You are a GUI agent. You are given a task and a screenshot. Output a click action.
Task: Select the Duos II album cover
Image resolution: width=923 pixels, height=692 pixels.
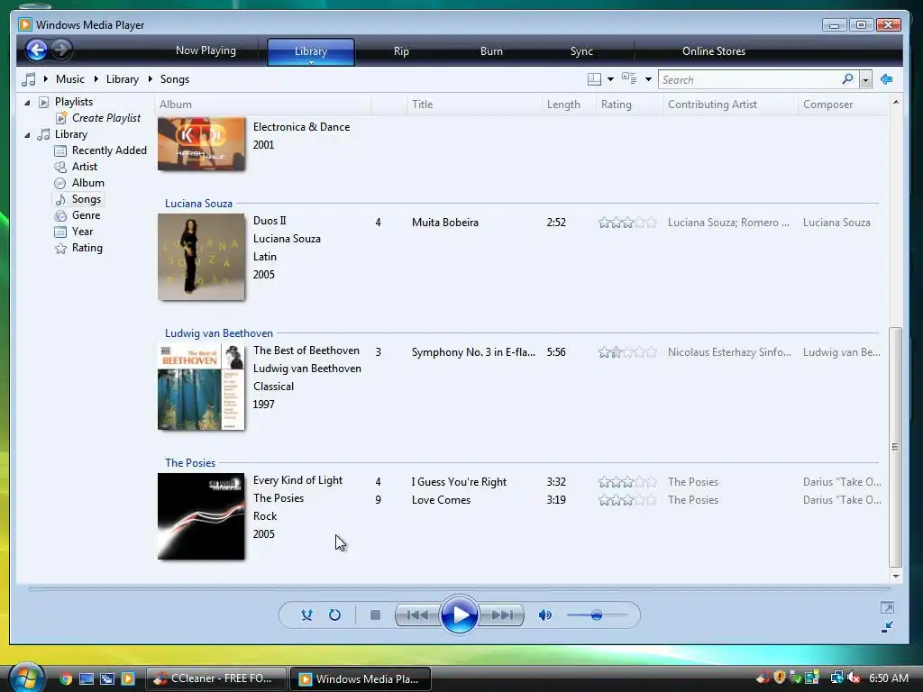[201, 257]
